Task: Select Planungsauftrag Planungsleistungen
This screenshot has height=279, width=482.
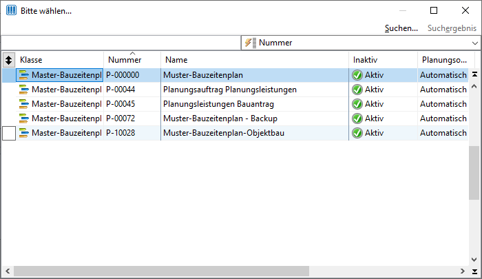Action: point(230,90)
